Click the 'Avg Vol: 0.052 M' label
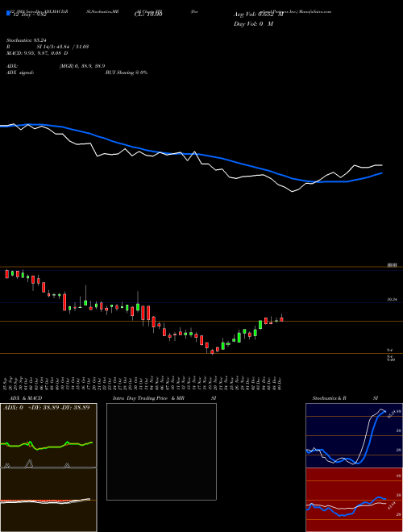The width and height of the screenshot is (403, 532). (x=259, y=15)
